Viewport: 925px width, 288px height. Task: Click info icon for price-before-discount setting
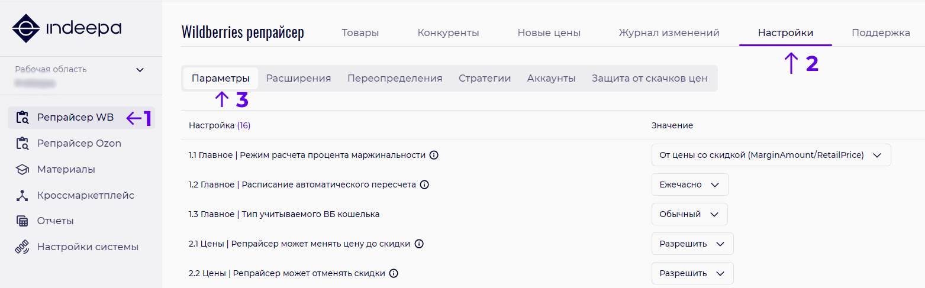[419, 244]
